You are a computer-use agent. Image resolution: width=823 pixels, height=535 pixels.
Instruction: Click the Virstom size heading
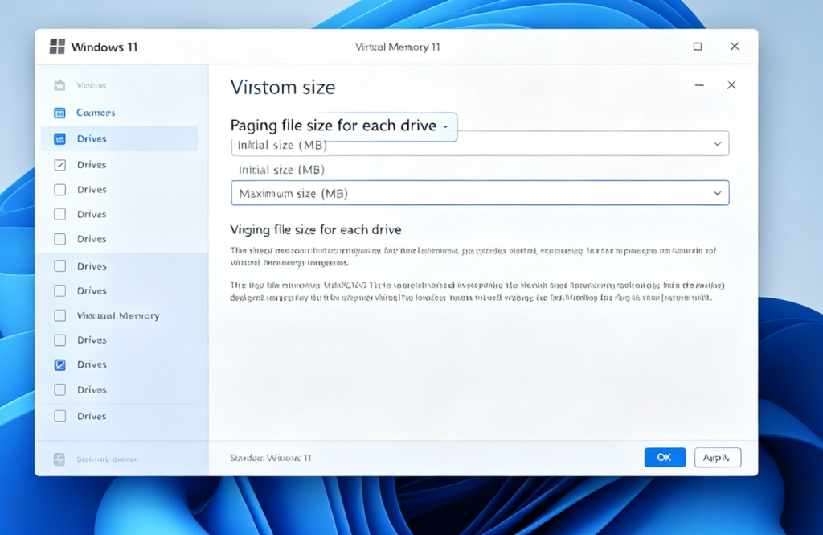[x=283, y=87]
